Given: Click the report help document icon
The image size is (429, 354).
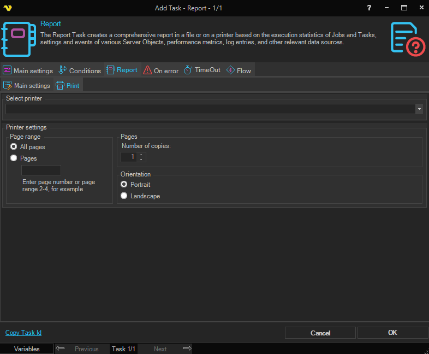Looking at the screenshot, I should [x=407, y=39].
